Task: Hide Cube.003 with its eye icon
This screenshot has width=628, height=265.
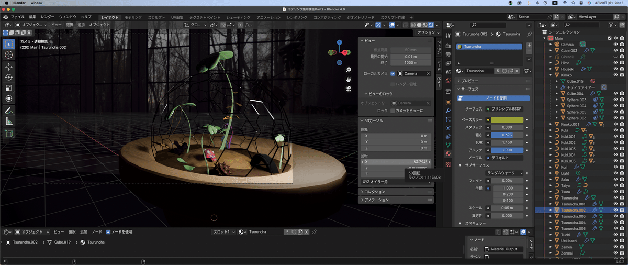Action: [615, 50]
